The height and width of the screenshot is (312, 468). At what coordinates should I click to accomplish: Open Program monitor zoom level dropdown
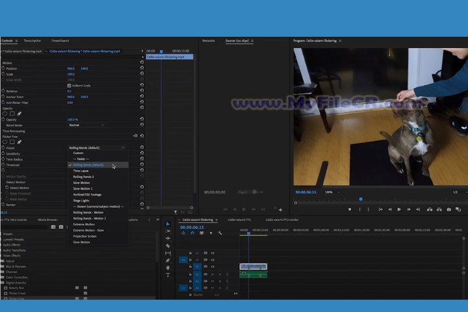point(332,192)
